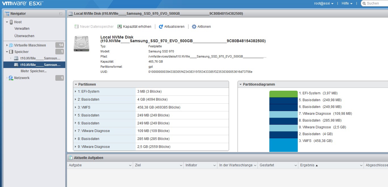
Task: Click the Modell value "Samsung SSD 970"
Action: click(161, 51)
